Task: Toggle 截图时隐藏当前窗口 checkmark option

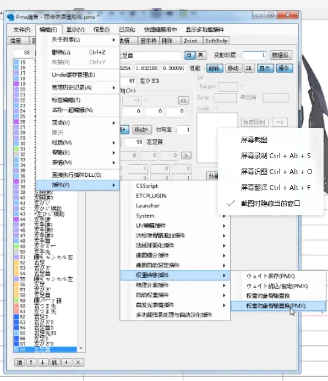Action: 270,203
